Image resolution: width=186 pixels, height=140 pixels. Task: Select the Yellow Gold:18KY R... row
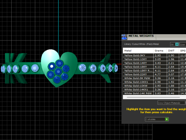[x=154, y=70]
